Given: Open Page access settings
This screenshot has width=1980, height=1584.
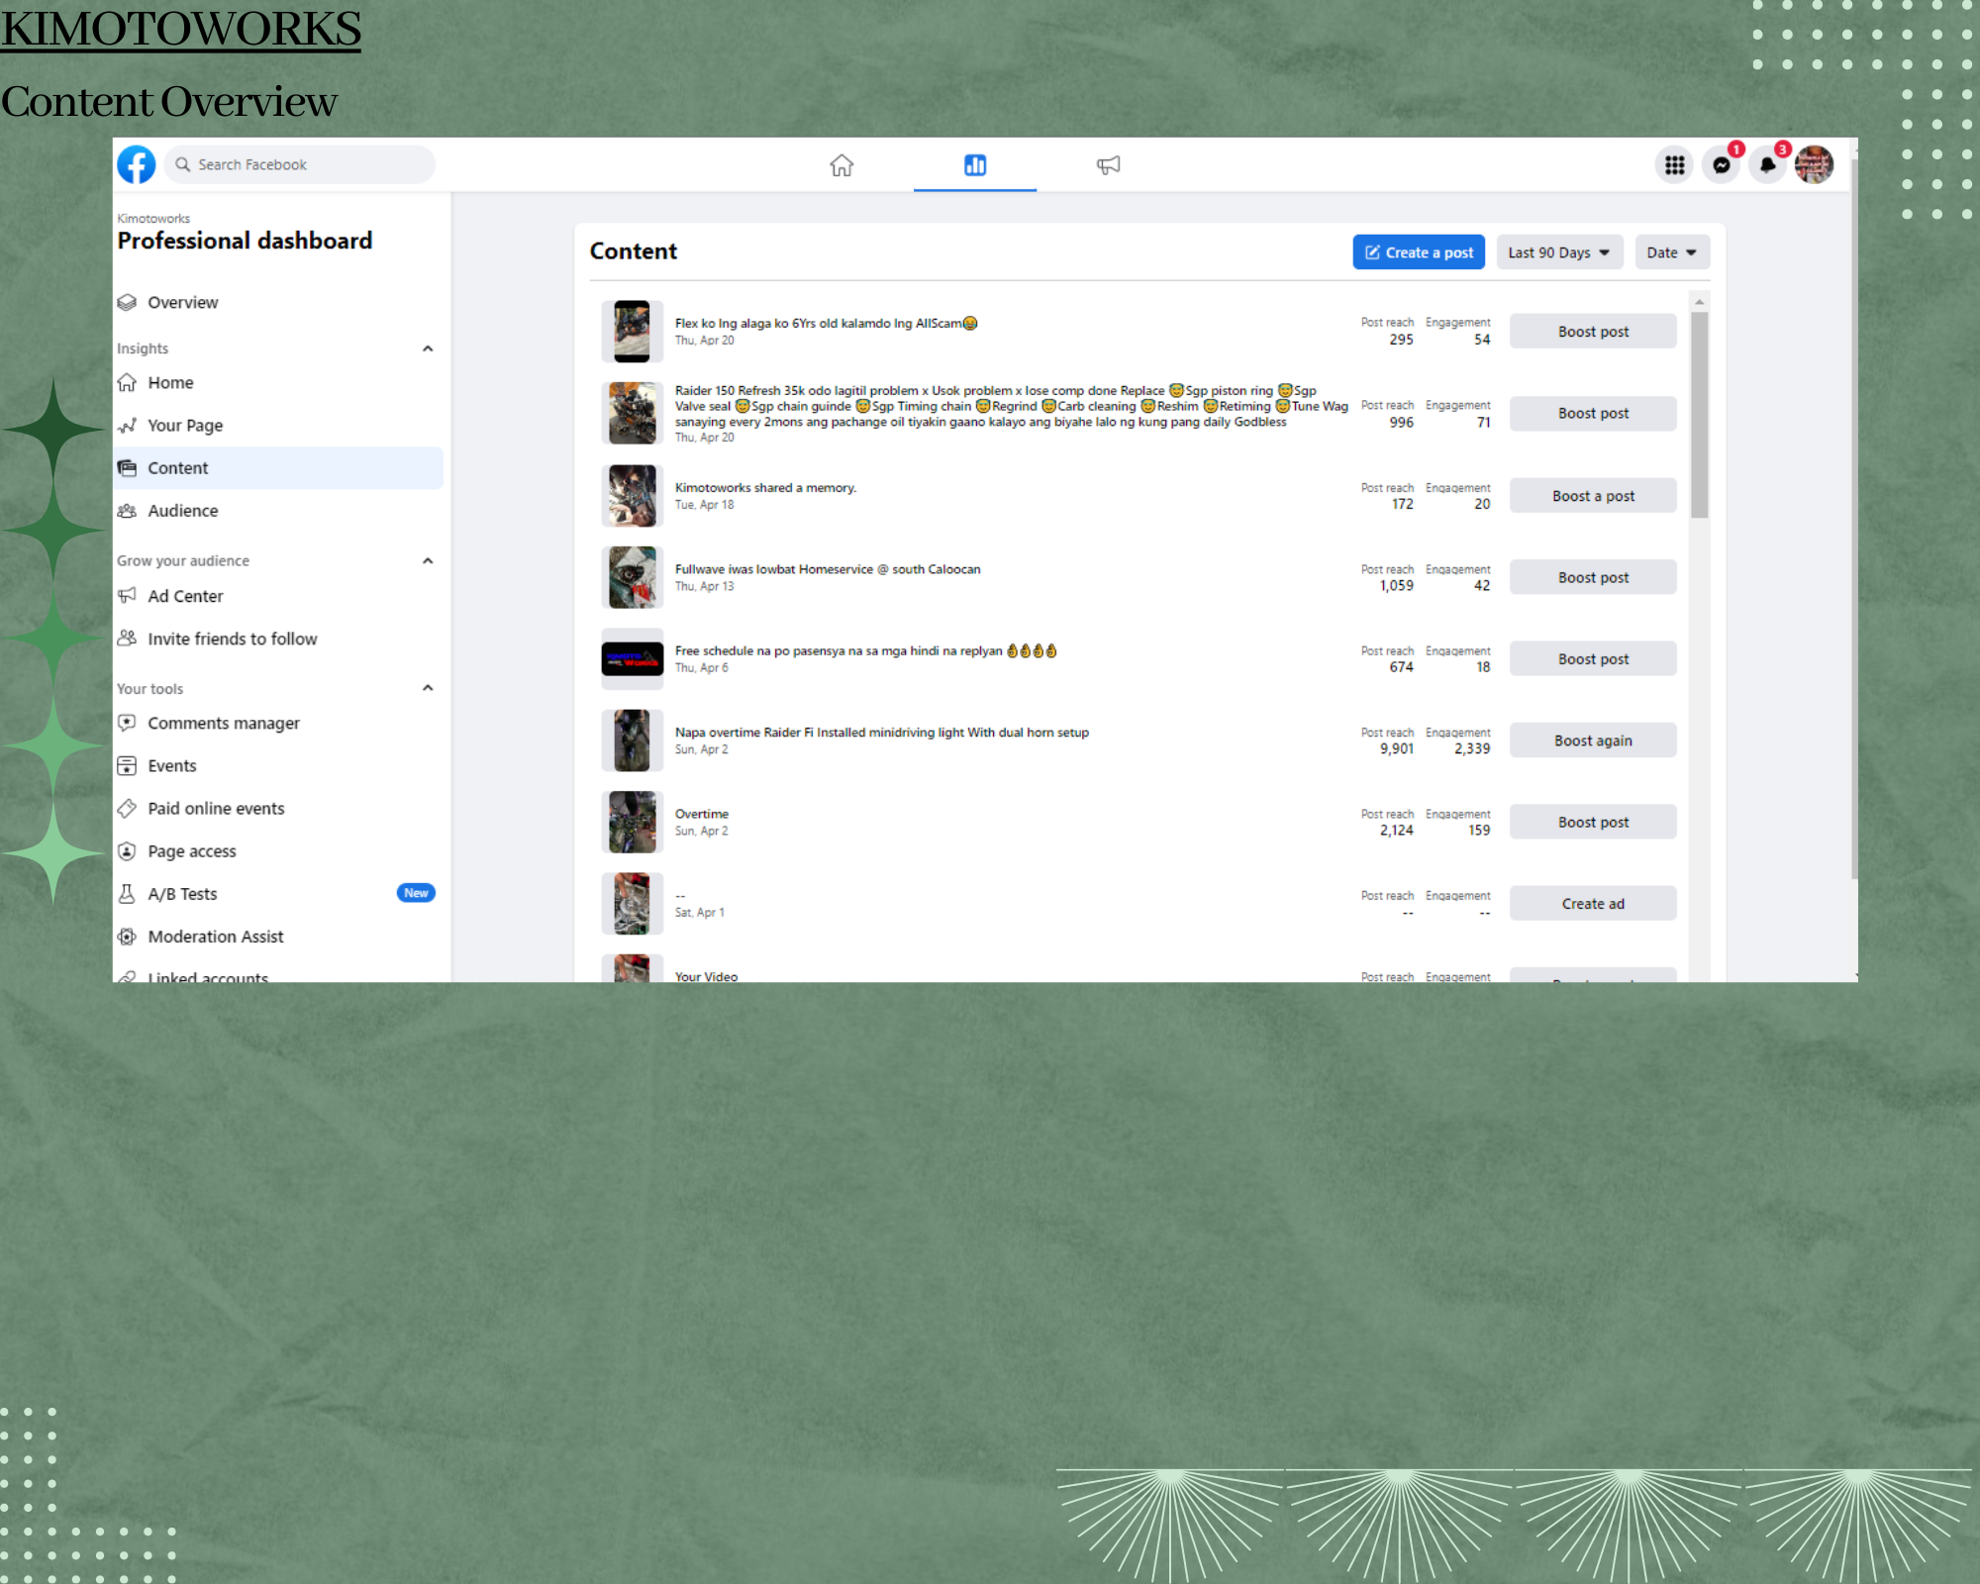Looking at the screenshot, I should (278, 851).
